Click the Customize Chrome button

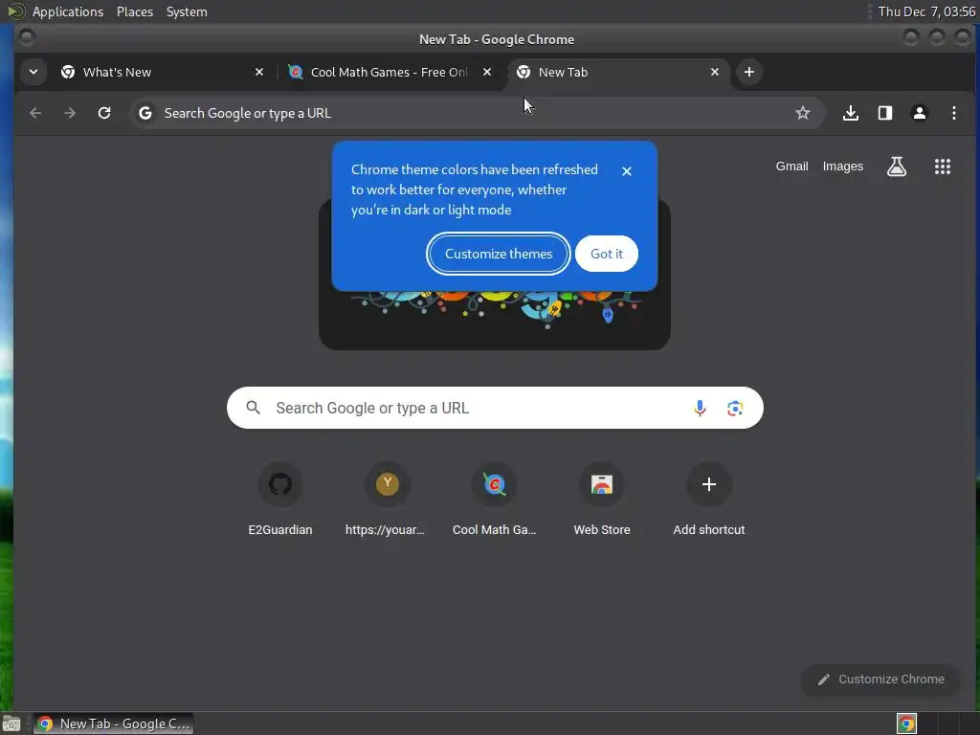click(x=880, y=679)
